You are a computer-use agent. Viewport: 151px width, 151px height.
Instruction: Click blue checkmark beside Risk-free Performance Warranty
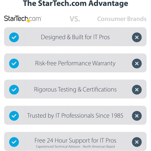14,63
